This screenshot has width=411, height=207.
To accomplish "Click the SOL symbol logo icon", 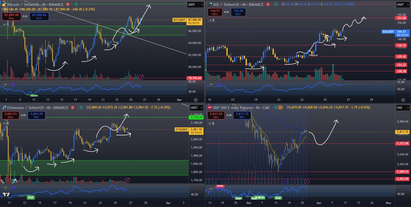I will tap(209, 5).
